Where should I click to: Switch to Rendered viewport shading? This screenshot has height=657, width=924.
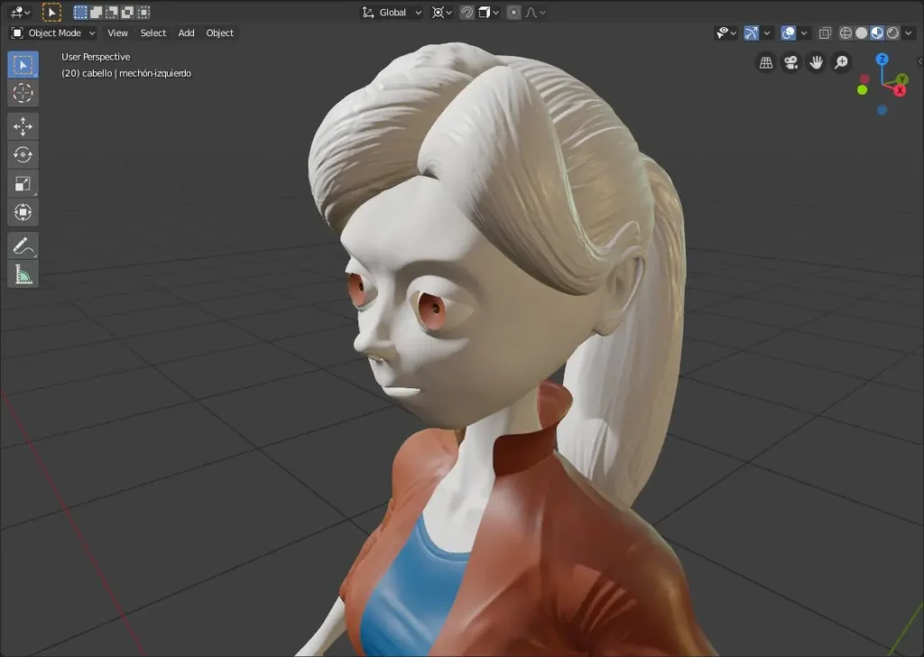pos(893,33)
